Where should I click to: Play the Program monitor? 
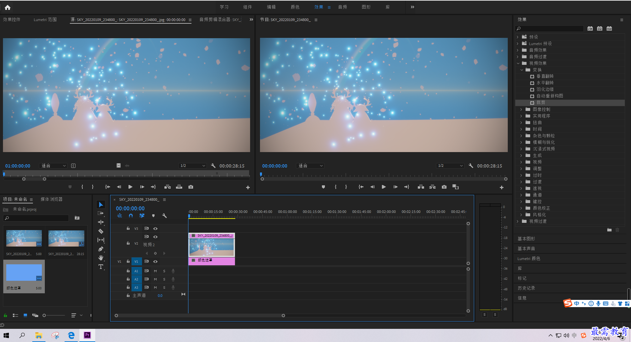pyautogui.click(x=384, y=187)
